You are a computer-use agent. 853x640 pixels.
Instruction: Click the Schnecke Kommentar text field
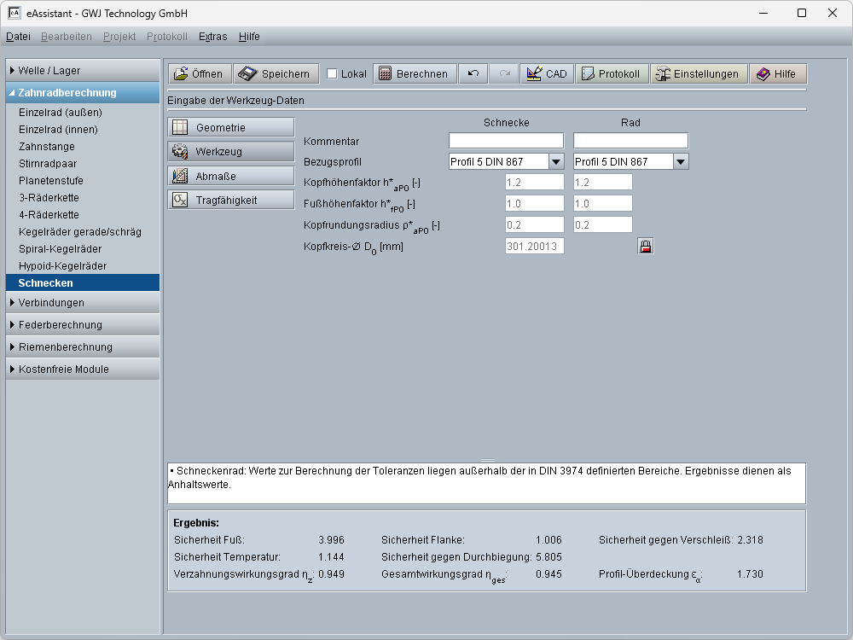click(506, 141)
